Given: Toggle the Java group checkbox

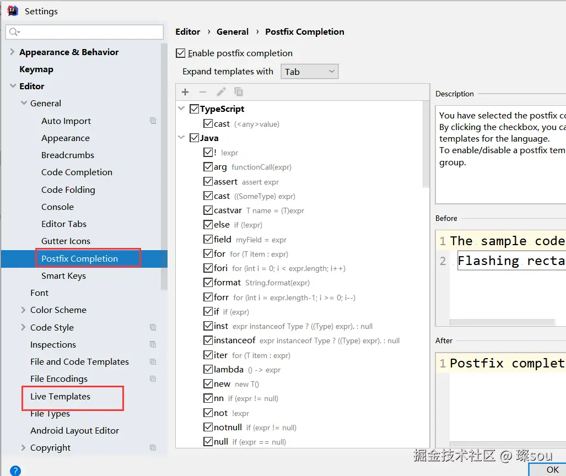Looking at the screenshot, I should [x=194, y=138].
